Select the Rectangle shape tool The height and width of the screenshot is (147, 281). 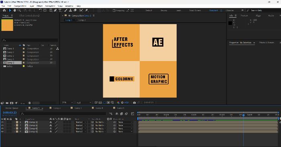tap(51, 10)
